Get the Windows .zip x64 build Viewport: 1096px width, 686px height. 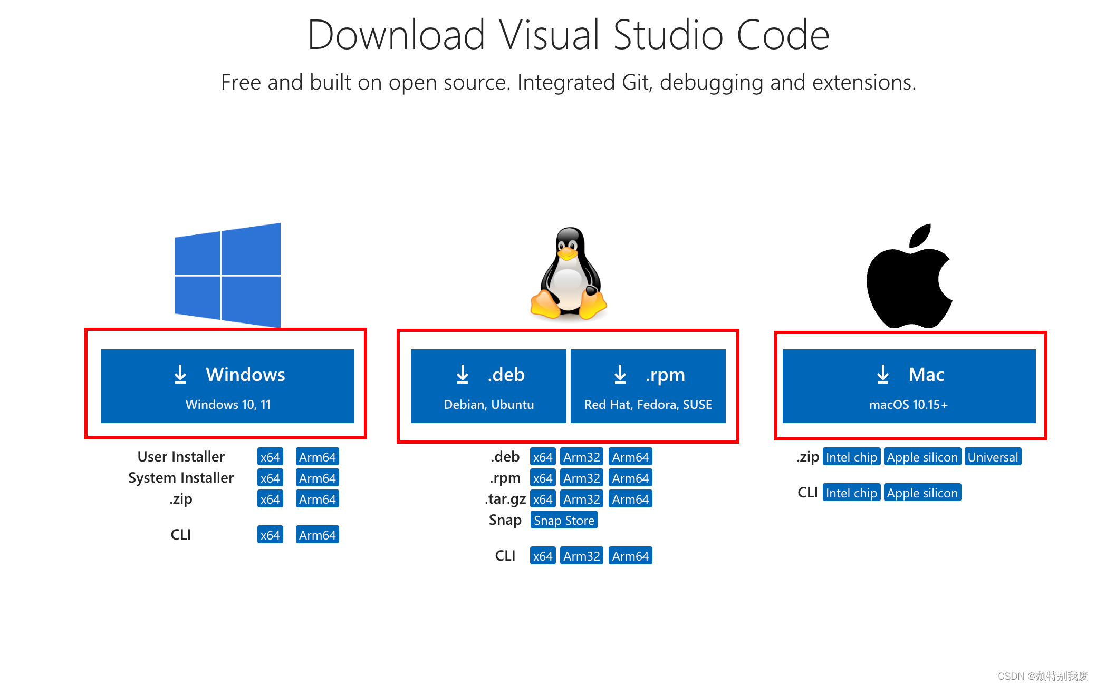[x=270, y=499]
